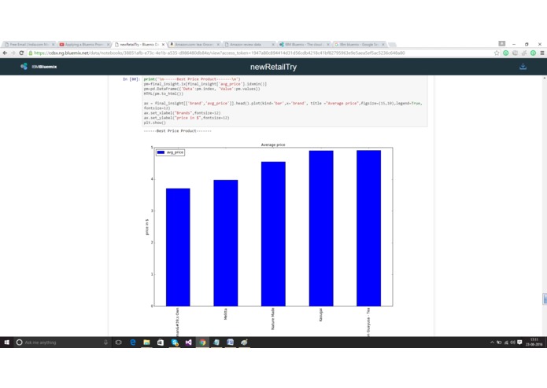The image size is (547, 388).
Task: Launch Microsoft Edge from the taskbar
Action: coord(133,342)
